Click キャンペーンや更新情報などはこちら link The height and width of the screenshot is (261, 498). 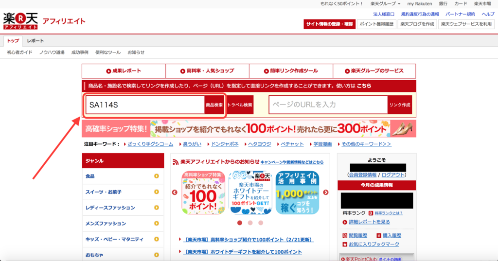292,162
